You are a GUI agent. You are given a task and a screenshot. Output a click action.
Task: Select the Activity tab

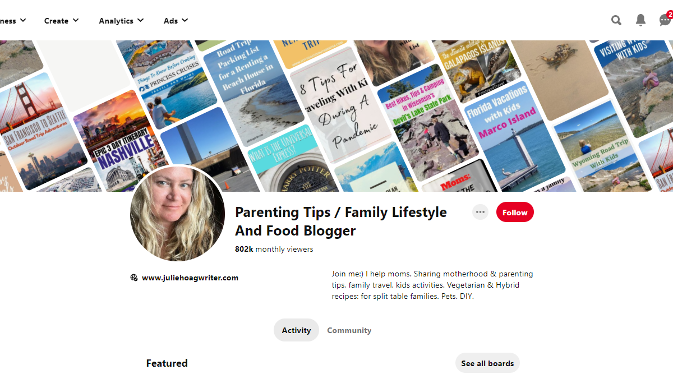(x=296, y=330)
